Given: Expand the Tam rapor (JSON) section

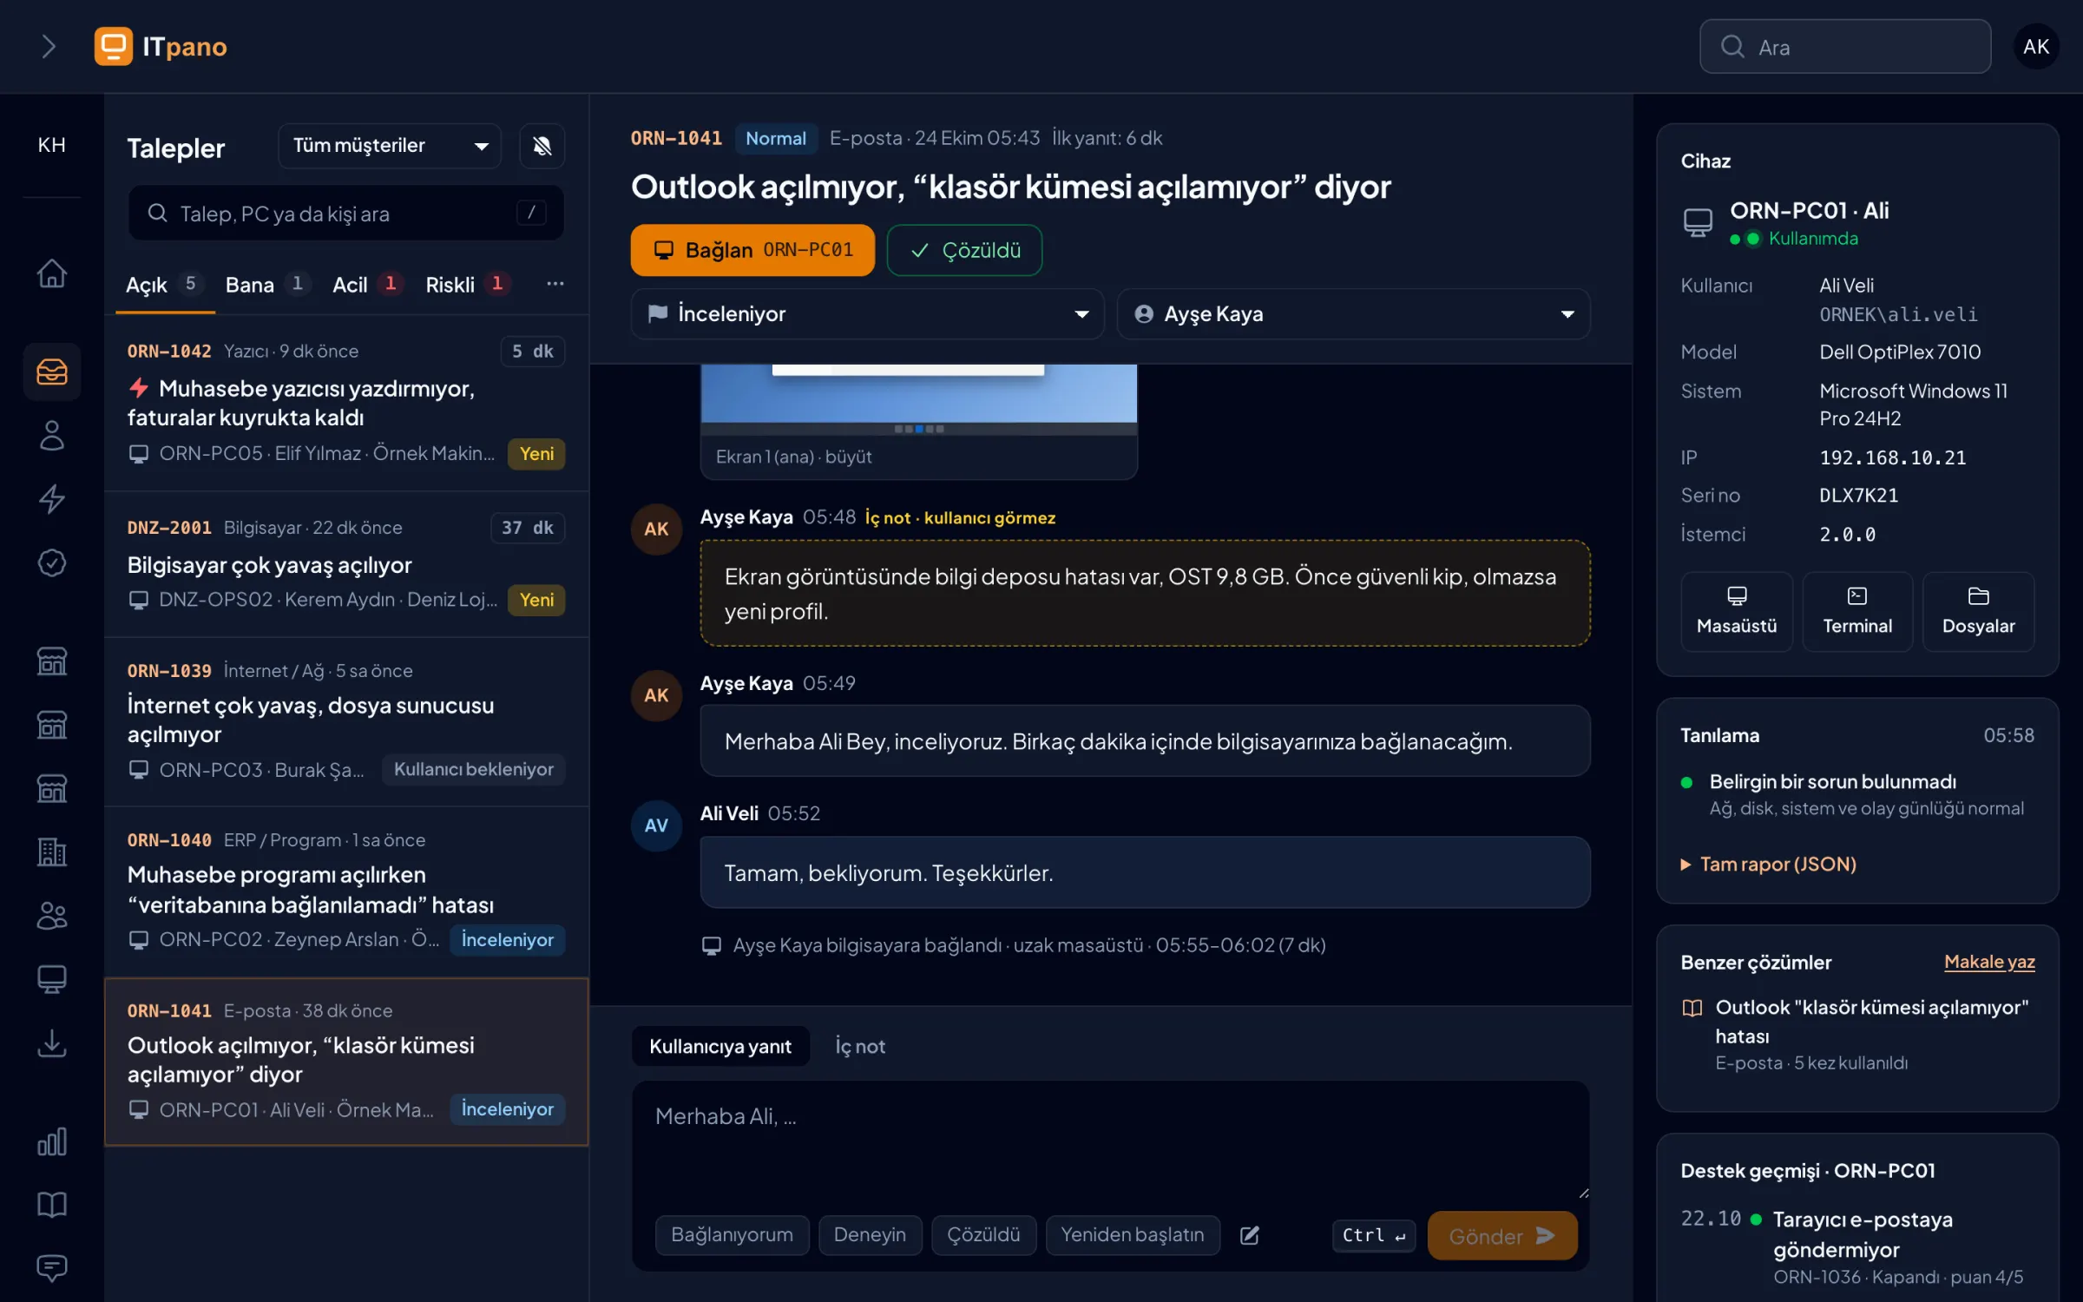Looking at the screenshot, I should (1769, 865).
